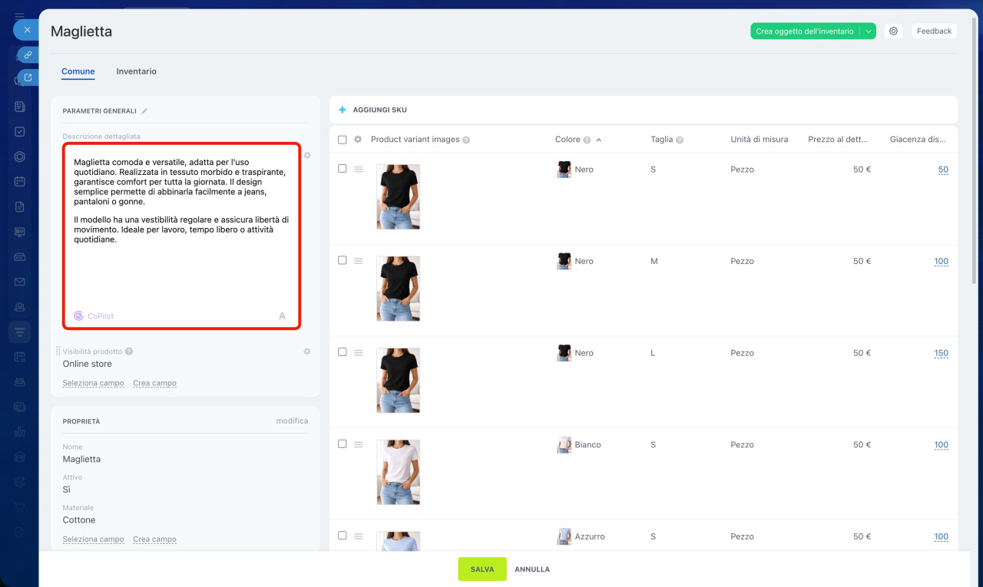Click the Nero color swatch in first row
The height and width of the screenshot is (587, 983).
pyautogui.click(x=564, y=170)
